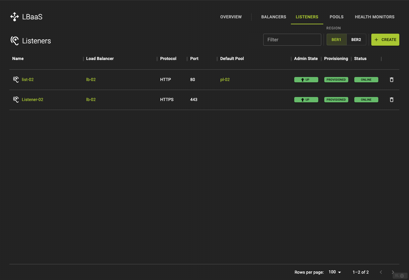Open the Health Monitors tab
Image resolution: width=409 pixels, height=280 pixels.
click(375, 17)
